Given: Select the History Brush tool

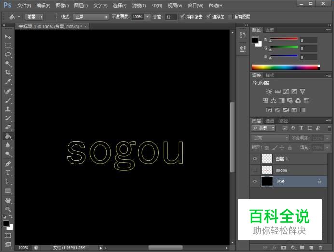Looking at the screenshot, I should 8,118.
